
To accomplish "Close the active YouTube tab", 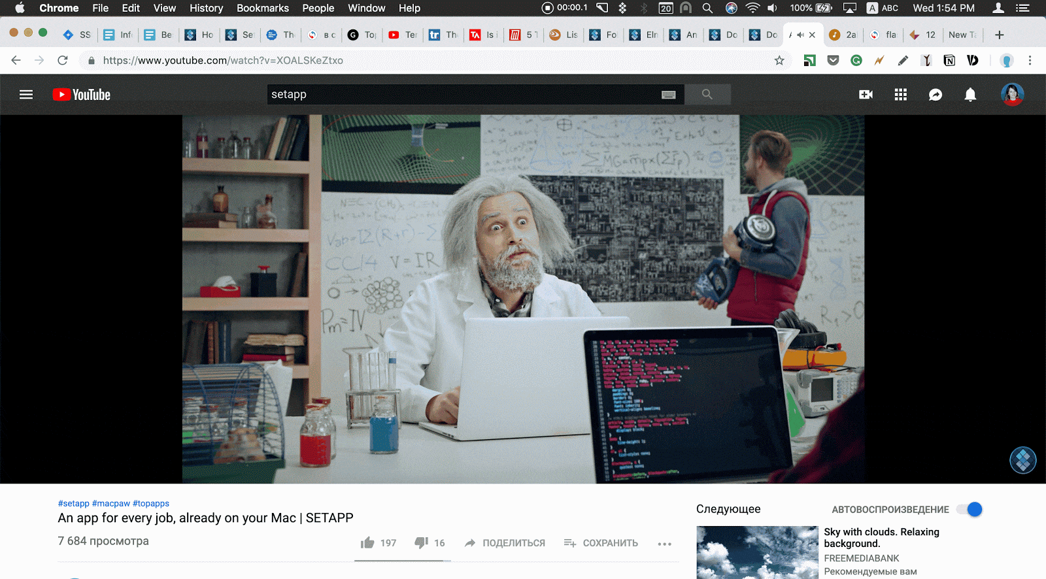I will tap(812, 35).
